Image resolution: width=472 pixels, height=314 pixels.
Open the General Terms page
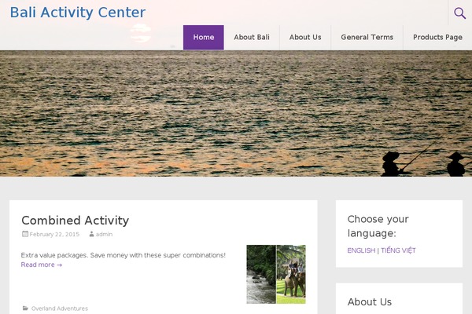[367, 37]
